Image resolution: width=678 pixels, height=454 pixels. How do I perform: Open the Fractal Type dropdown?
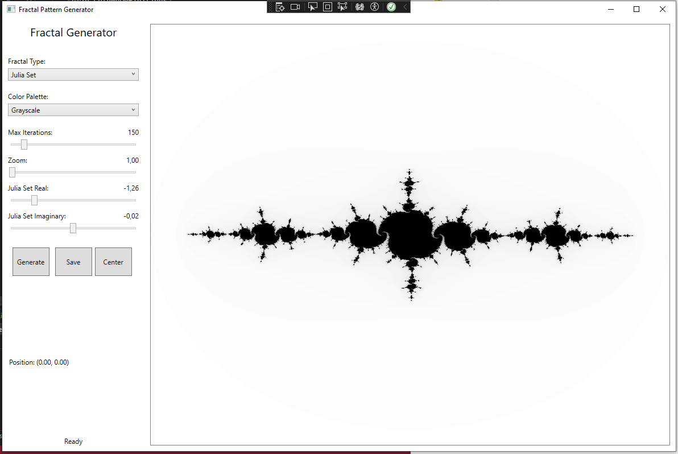click(x=73, y=74)
